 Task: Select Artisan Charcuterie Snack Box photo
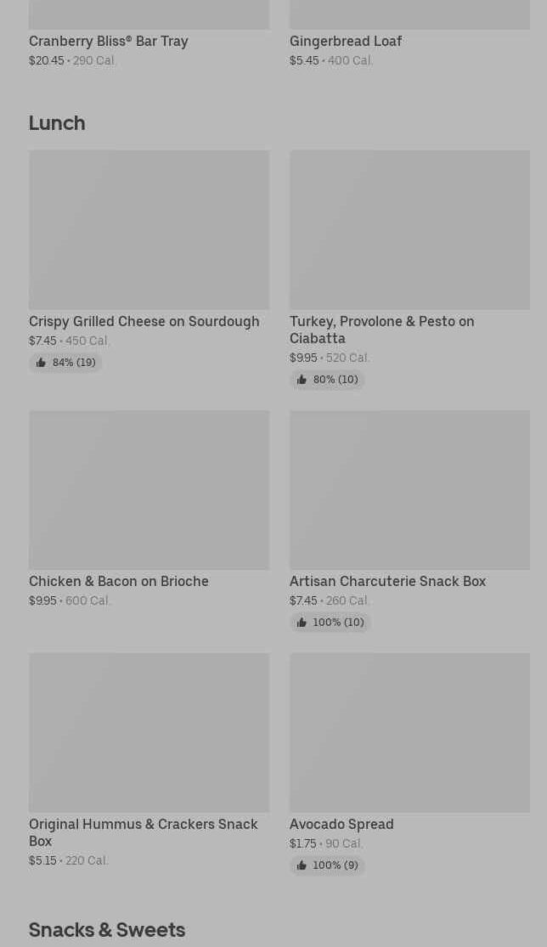410,490
